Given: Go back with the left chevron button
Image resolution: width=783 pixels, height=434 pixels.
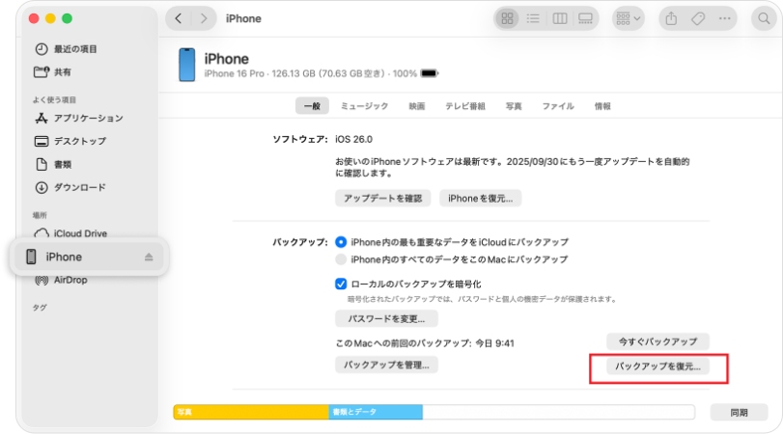Looking at the screenshot, I should click(179, 18).
